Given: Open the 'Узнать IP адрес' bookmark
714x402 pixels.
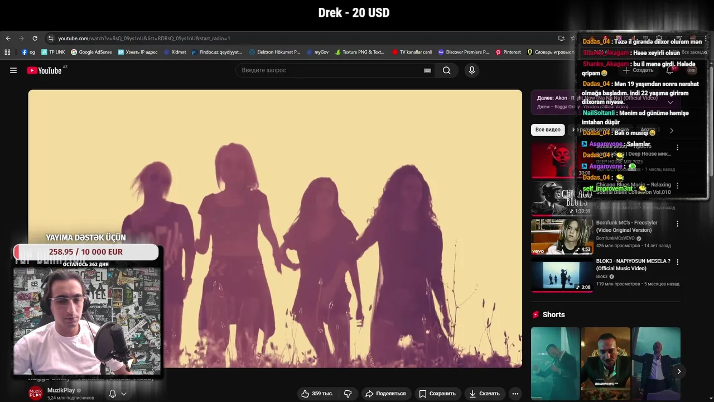Looking at the screenshot, I should click(x=137, y=52).
